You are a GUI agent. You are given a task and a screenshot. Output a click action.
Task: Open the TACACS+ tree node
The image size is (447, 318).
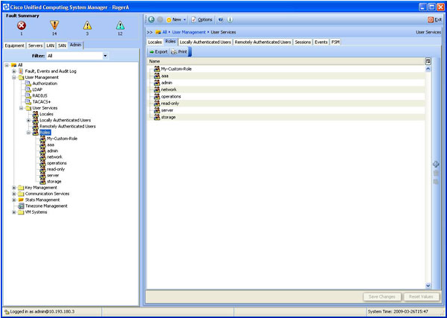click(x=38, y=101)
